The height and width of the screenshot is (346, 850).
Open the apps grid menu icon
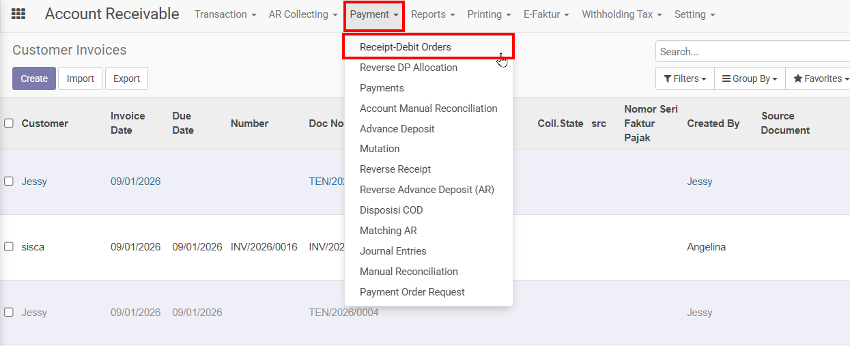(18, 14)
